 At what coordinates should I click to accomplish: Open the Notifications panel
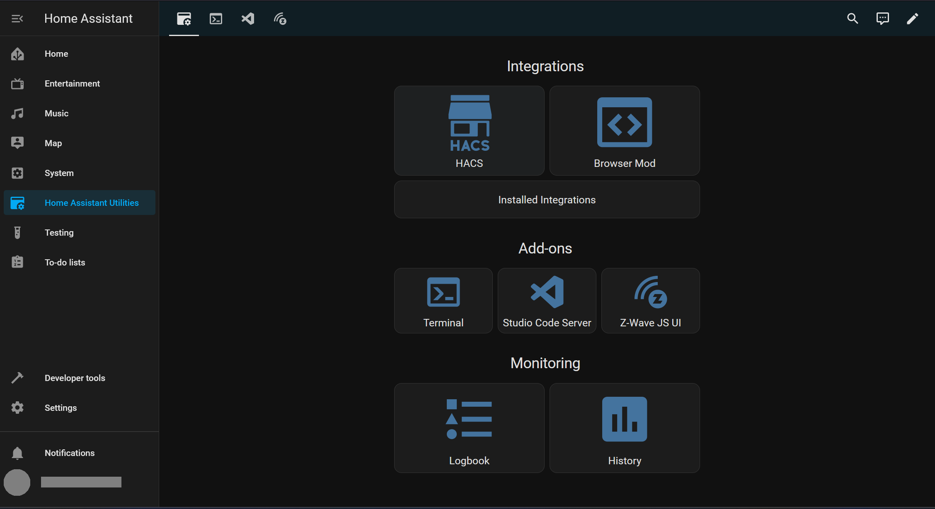(x=69, y=453)
